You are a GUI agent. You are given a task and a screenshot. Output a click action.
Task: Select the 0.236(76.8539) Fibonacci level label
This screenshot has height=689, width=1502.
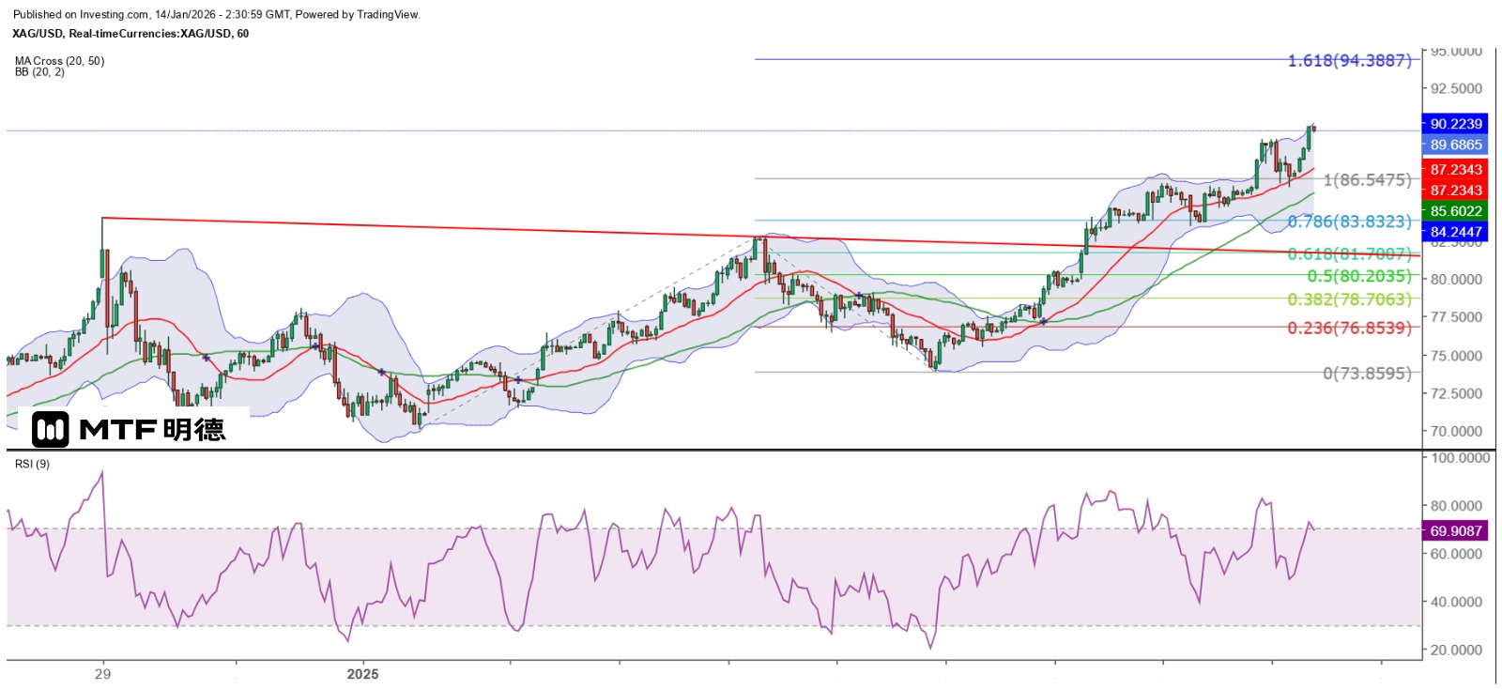point(1349,328)
